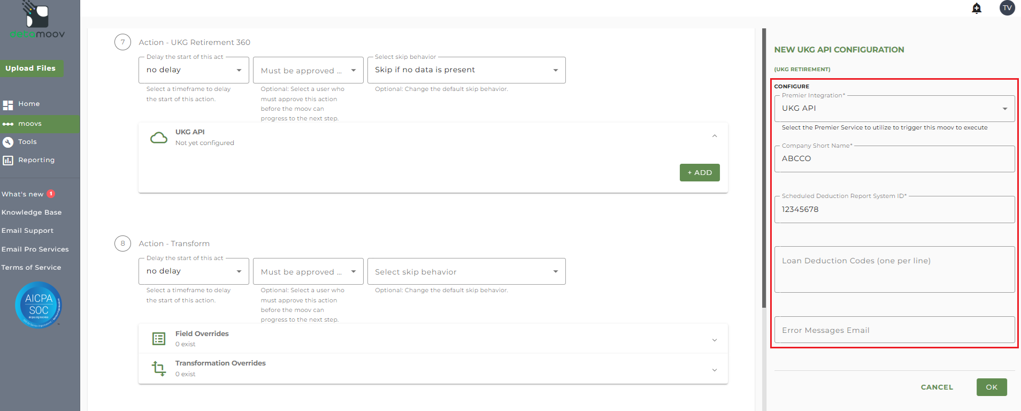Go to moovs in the sidebar

[30, 124]
